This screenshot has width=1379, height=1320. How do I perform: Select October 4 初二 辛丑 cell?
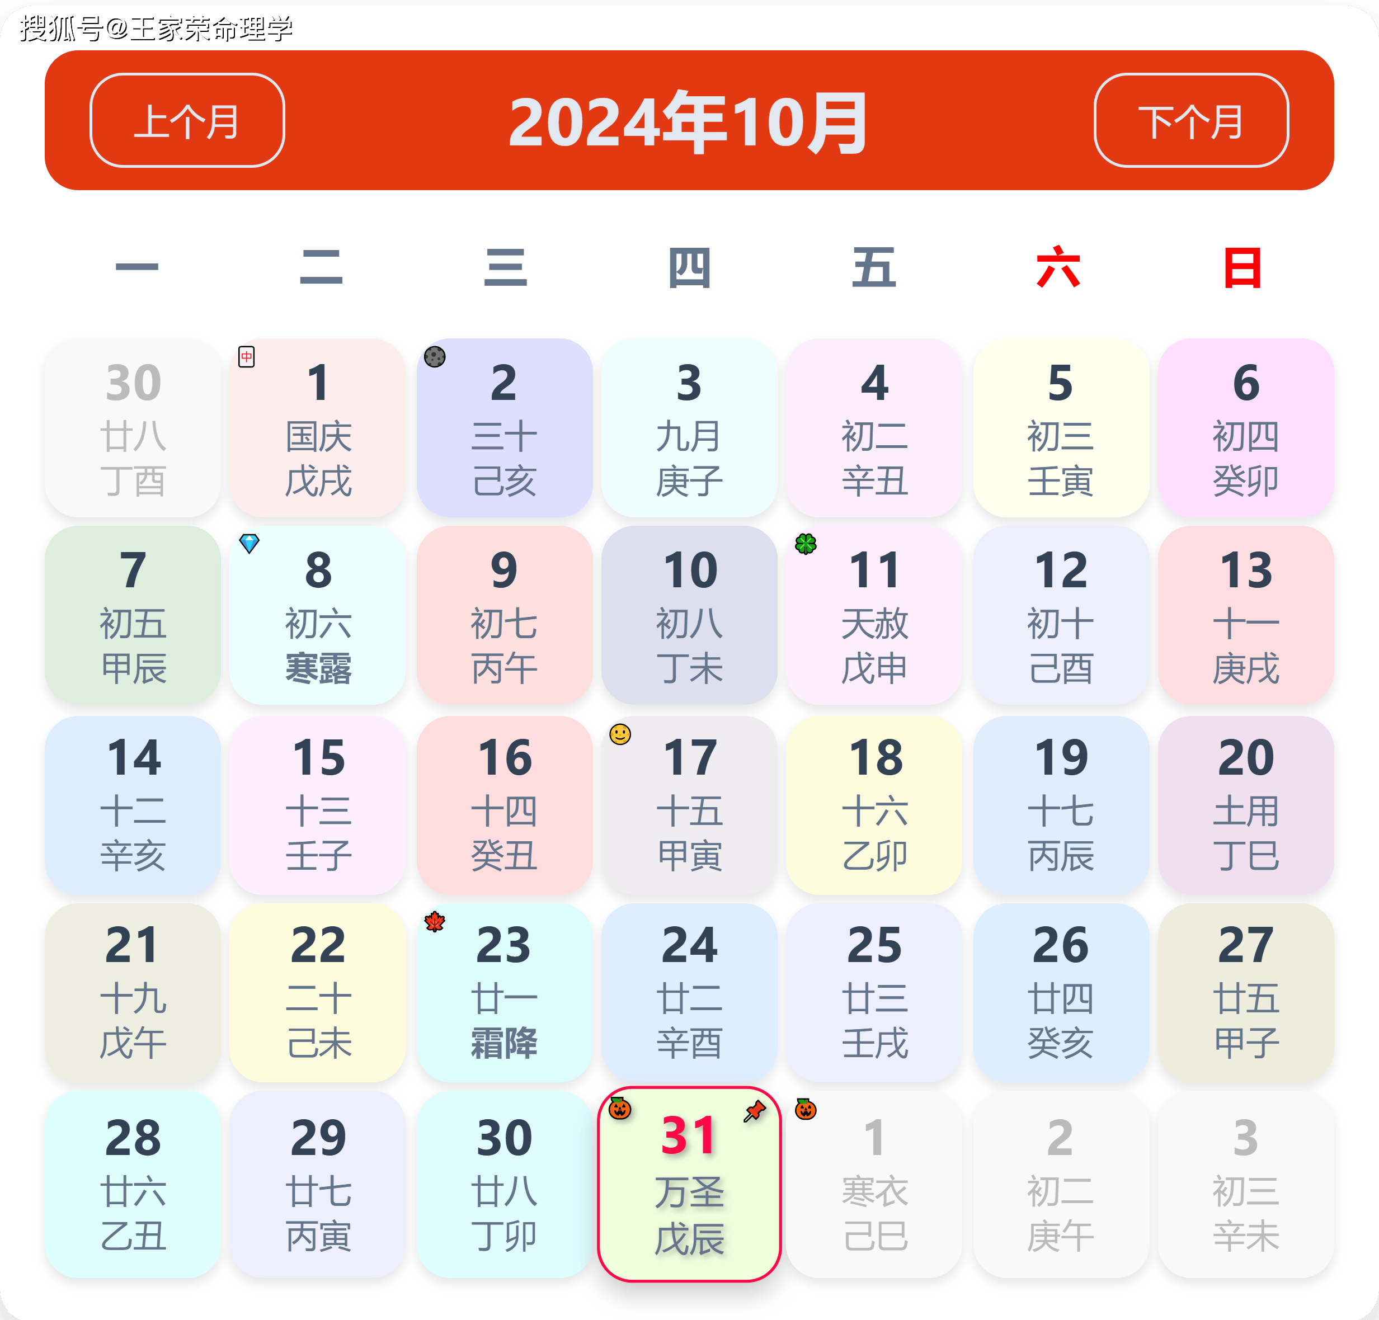pyautogui.click(x=874, y=427)
